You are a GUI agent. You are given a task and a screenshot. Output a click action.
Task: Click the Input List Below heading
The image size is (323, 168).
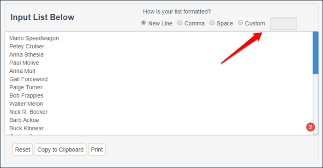tap(42, 17)
